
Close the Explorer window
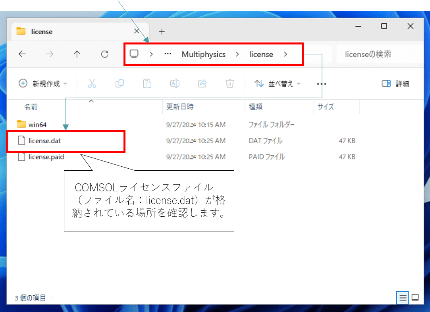coord(411,26)
